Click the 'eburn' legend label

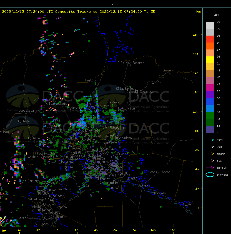pos(221,154)
